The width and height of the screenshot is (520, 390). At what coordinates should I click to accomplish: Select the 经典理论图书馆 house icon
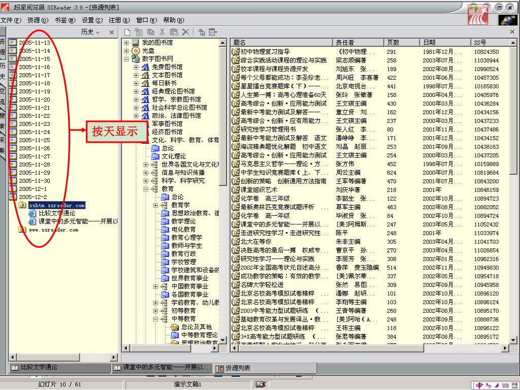145,91
